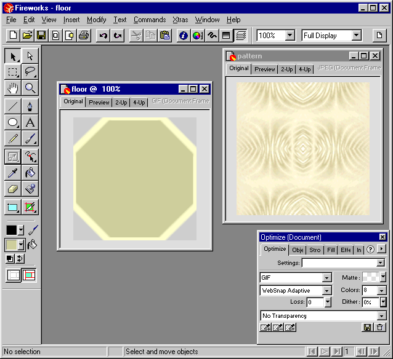Toggle the Hide Slices view button
The image size is (393, 359).
tap(13, 275)
